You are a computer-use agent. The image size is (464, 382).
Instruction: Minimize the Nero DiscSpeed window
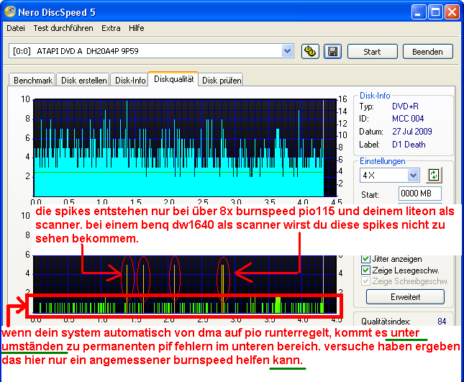[419, 12]
